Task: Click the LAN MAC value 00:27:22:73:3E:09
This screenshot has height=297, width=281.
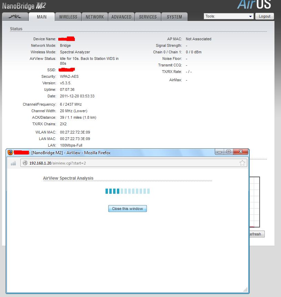Action: (75, 139)
